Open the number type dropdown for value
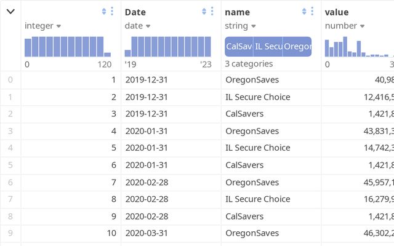The width and height of the screenshot is (394, 246). (345, 26)
